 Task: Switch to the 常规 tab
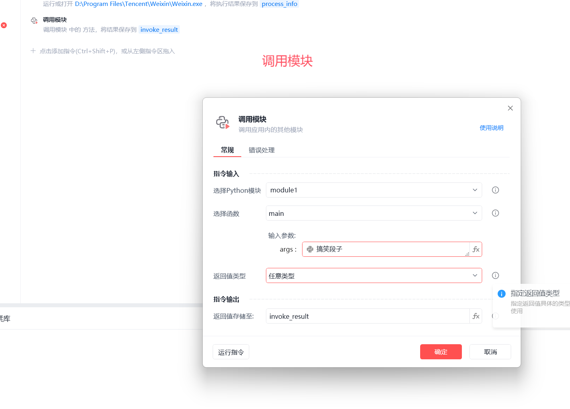(x=227, y=150)
